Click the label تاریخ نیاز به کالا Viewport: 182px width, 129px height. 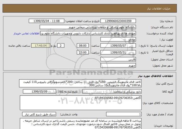coord(68,92)
